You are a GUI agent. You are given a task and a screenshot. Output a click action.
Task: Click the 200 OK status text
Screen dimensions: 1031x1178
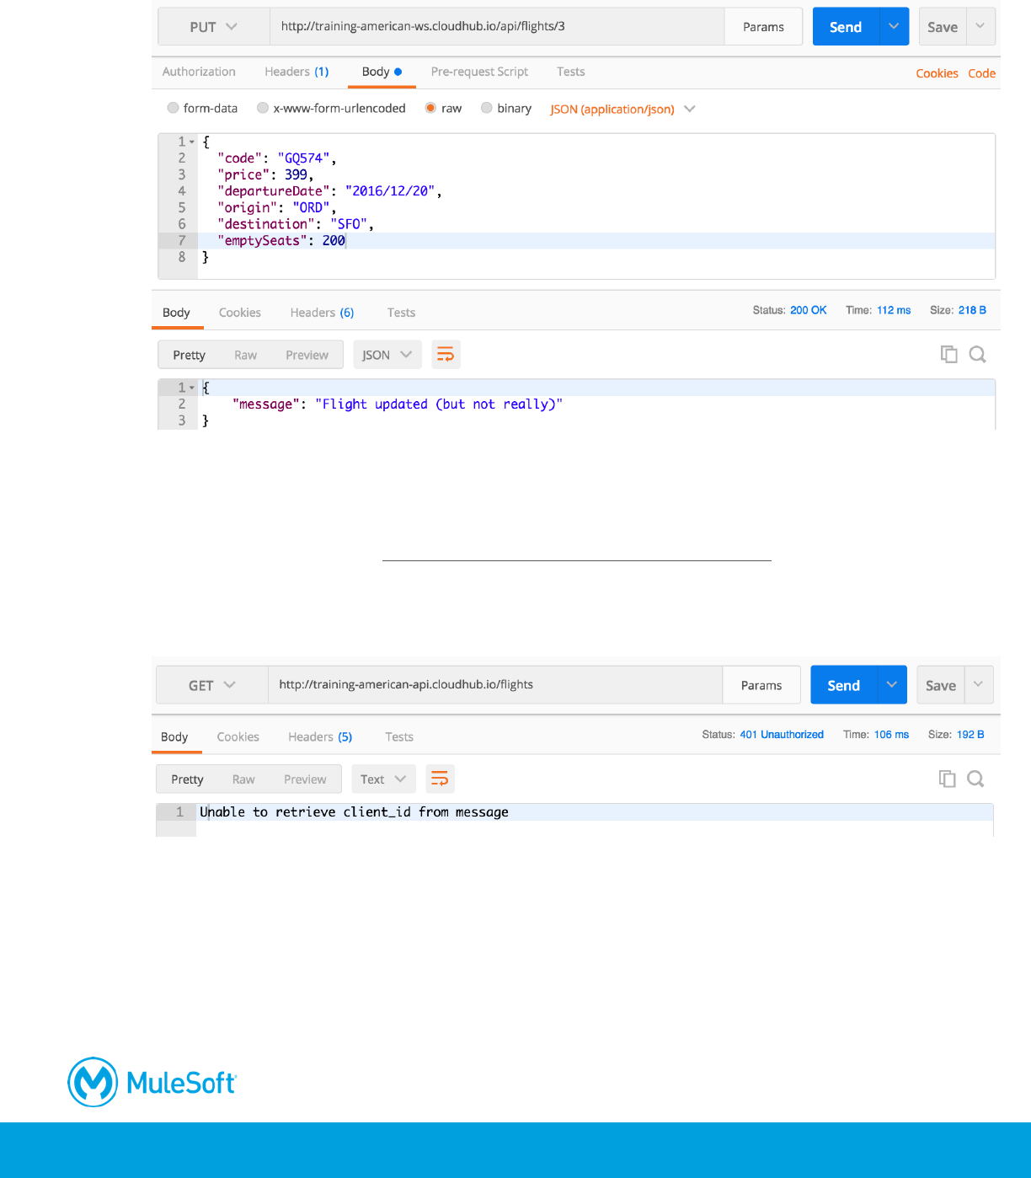808,310
